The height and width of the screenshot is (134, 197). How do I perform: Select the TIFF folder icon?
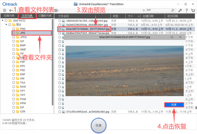[x=17, y=95]
